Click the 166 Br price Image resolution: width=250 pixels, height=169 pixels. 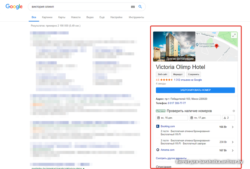223,127
